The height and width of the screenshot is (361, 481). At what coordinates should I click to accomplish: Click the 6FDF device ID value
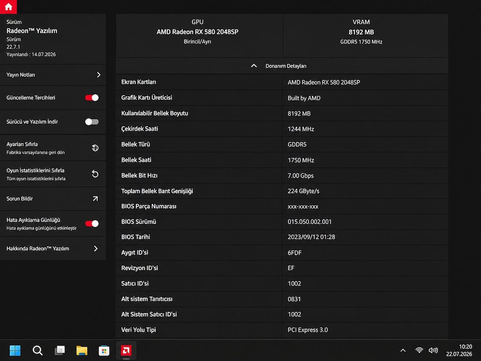[x=295, y=252]
